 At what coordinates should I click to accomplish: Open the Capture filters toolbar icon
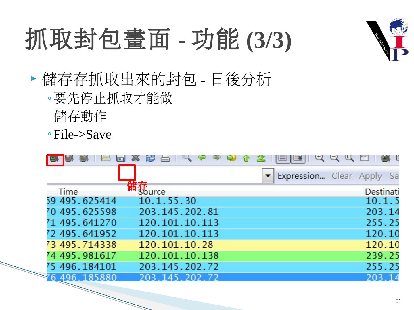pos(386,158)
